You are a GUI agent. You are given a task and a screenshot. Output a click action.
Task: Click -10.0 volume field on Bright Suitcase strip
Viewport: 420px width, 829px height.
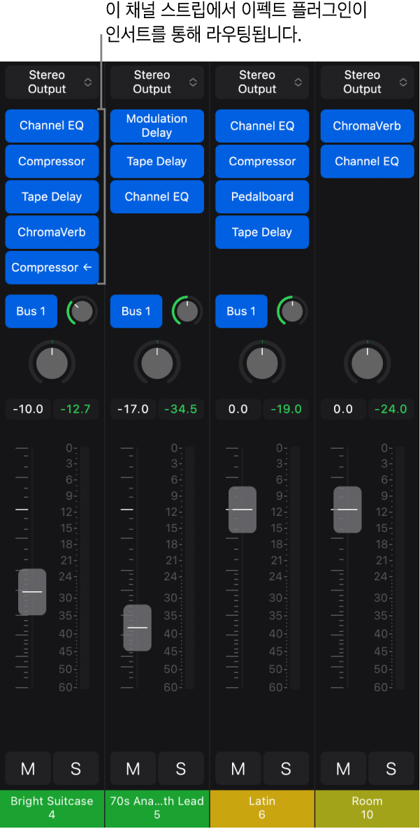pyautogui.click(x=28, y=409)
